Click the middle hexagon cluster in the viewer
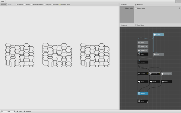This screenshot has width=181, height=113. 57,55
